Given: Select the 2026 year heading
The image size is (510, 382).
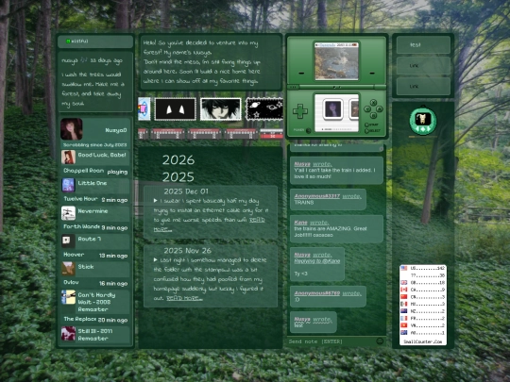Looking at the screenshot, I should coord(178,159).
